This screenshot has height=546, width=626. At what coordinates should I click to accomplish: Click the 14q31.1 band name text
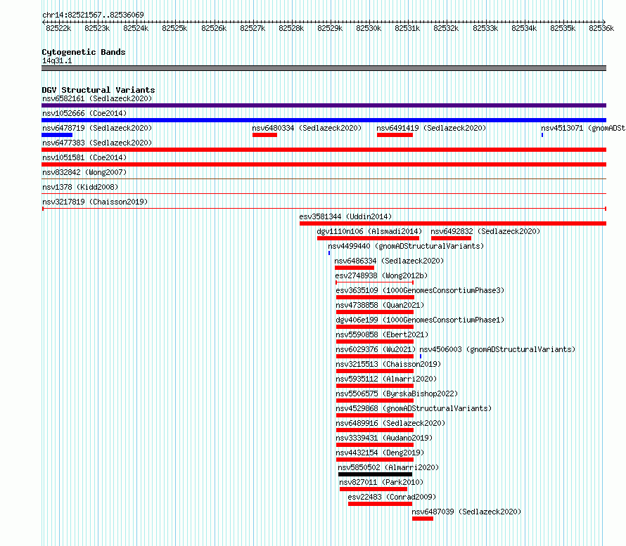click(x=57, y=60)
